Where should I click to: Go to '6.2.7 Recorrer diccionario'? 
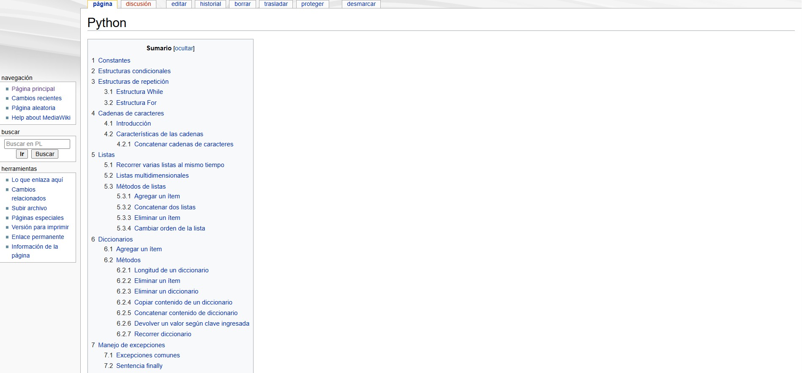pyautogui.click(x=154, y=334)
